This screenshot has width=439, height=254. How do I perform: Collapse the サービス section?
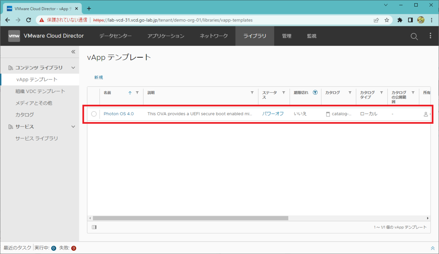coord(73,127)
